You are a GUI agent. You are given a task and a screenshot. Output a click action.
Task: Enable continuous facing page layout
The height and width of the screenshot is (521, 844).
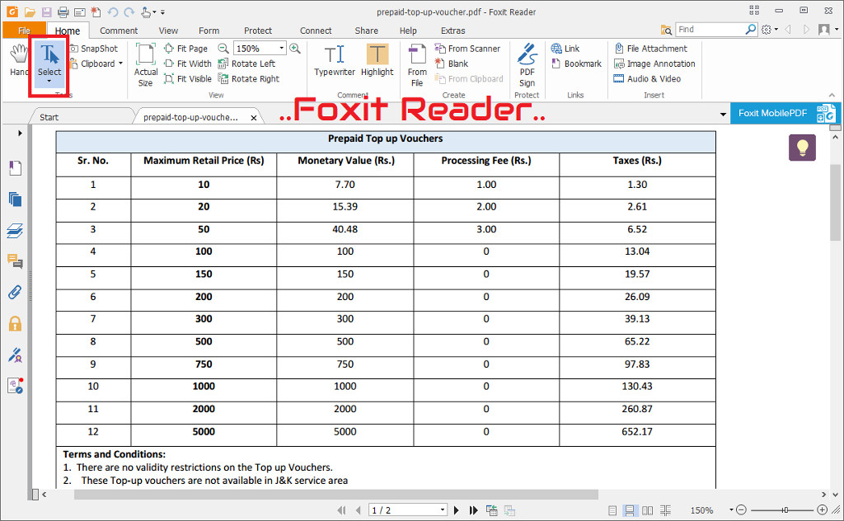(x=665, y=510)
